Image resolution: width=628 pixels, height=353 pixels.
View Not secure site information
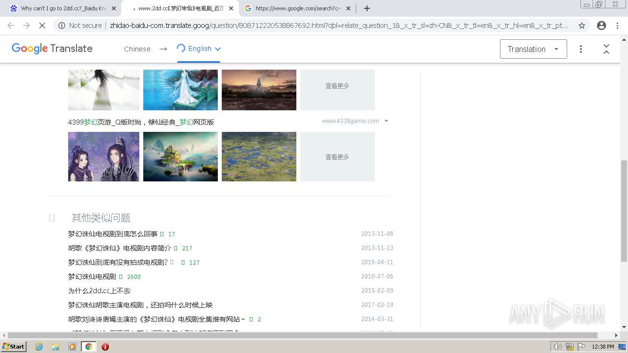point(80,25)
